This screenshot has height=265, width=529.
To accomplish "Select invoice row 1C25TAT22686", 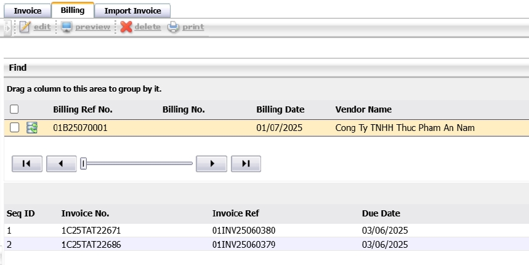I will pyautogui.click(x=86, y=244).
